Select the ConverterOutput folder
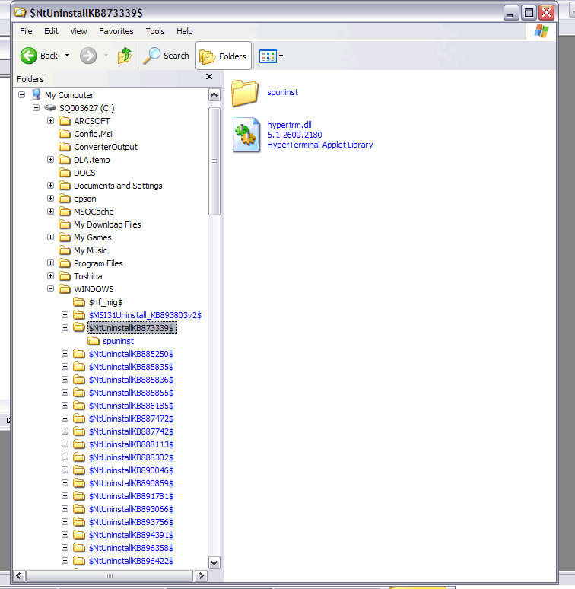The height and width of the screenshot is (589, 575). tap(98, 147)
